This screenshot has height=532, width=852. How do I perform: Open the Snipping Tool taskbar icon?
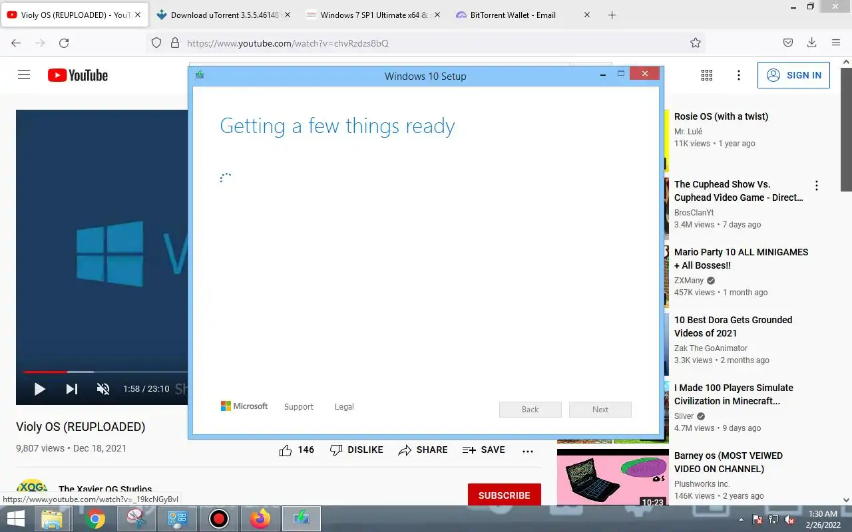[136, 519]
